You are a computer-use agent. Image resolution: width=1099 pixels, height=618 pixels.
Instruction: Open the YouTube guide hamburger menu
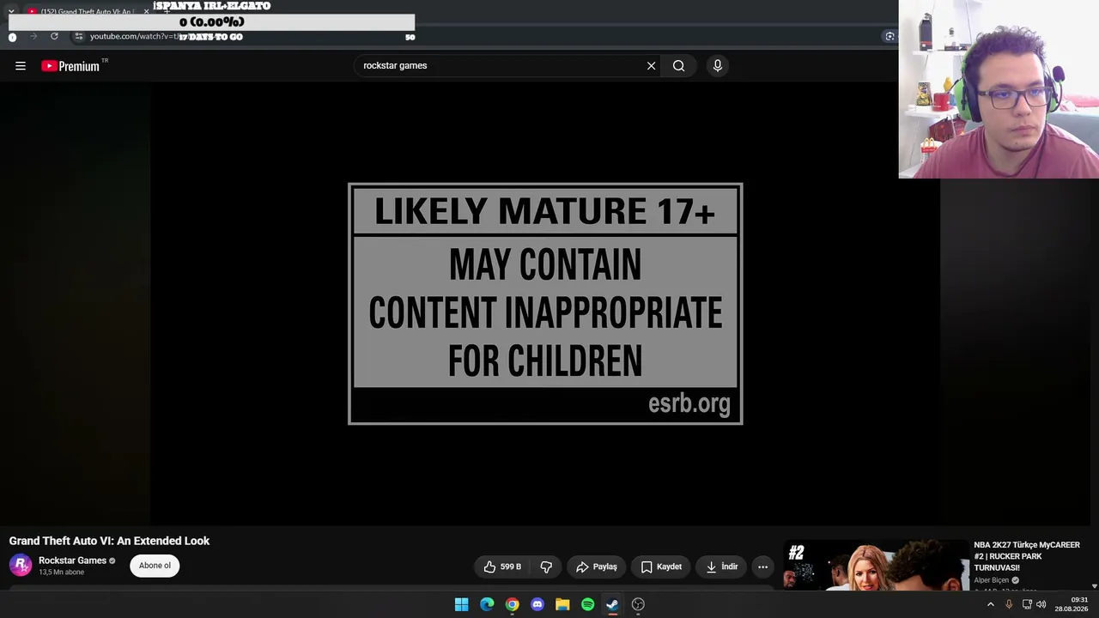tap(21, 66)
